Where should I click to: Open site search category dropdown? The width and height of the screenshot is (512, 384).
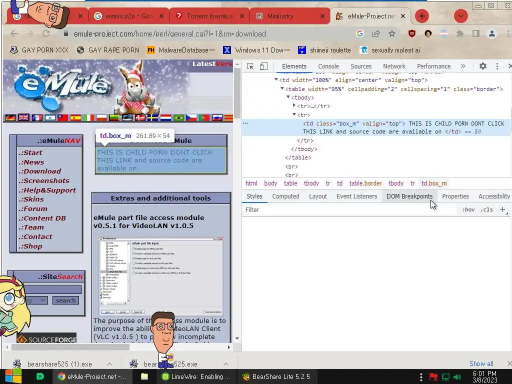tap(36, 300)
